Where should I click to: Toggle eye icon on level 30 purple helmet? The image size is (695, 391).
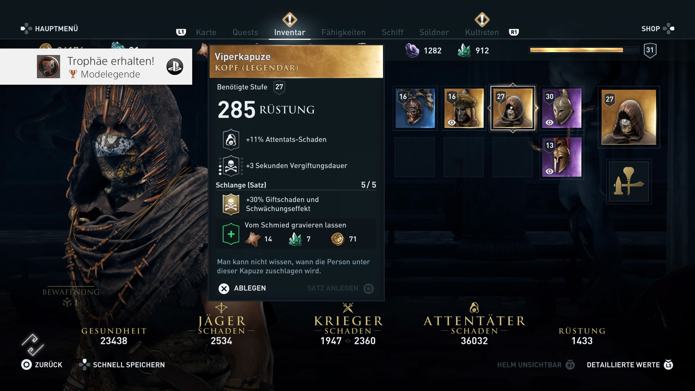click(x=549, y=122)
